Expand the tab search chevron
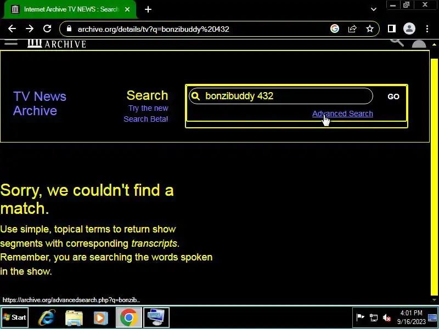 coord(374,9)
